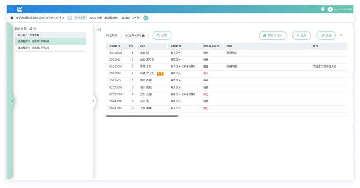The image size is (360, 188).
Task: Click student number 2025003
Action: pyautogui.click(x=115, y=81)
